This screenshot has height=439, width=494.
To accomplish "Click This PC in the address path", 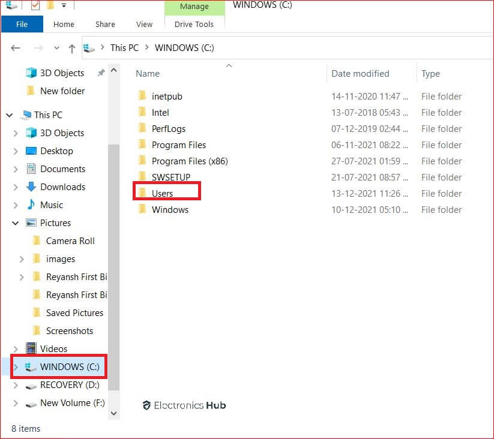I will click(124, 48).
